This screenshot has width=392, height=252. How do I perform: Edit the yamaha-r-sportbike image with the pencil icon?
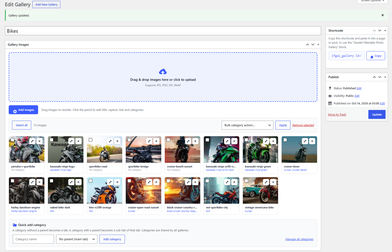[32, 141]
